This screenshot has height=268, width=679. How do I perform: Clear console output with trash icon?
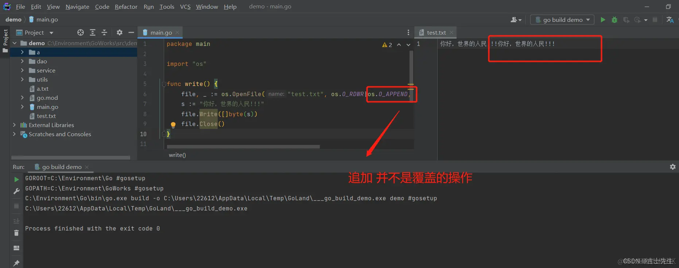16,233
